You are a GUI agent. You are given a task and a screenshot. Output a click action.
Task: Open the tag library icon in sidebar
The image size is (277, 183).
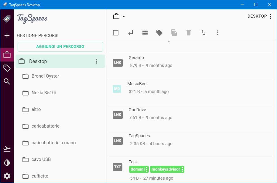(x=7, y=68)
